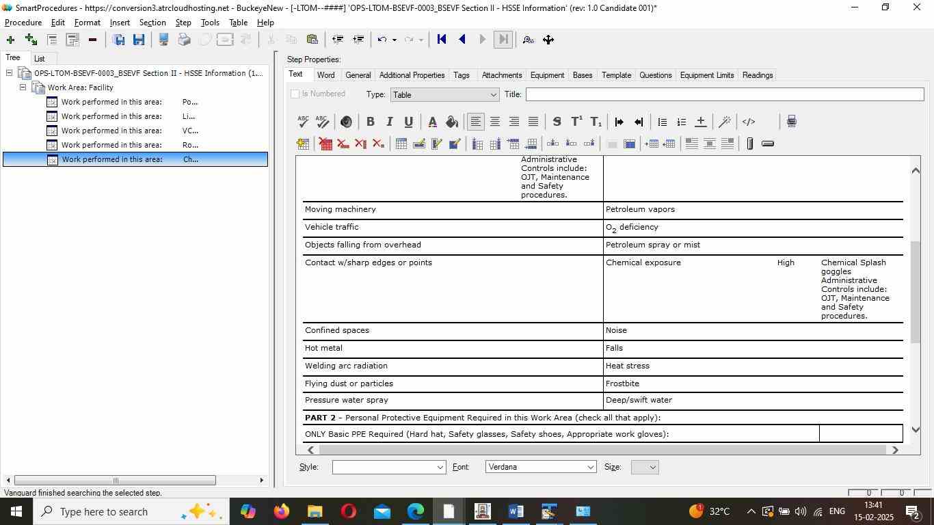Open the Format menu
Viewport: 934px width, 525px height.
coord(88,23)
